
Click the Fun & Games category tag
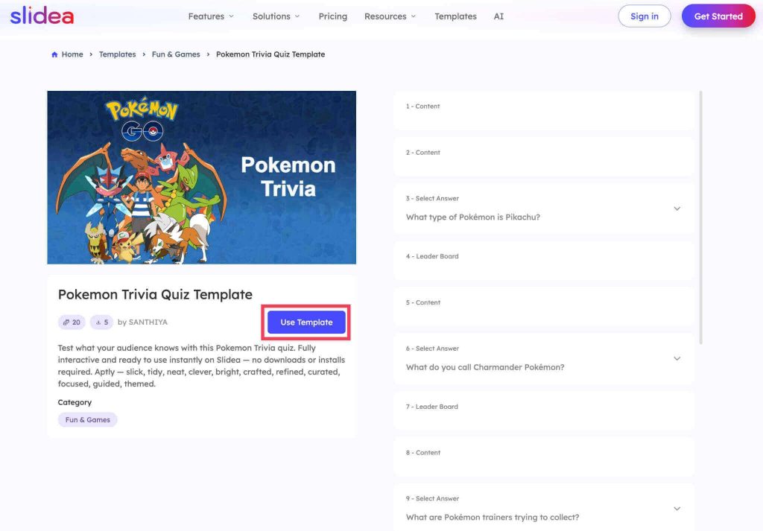point(88,419)
